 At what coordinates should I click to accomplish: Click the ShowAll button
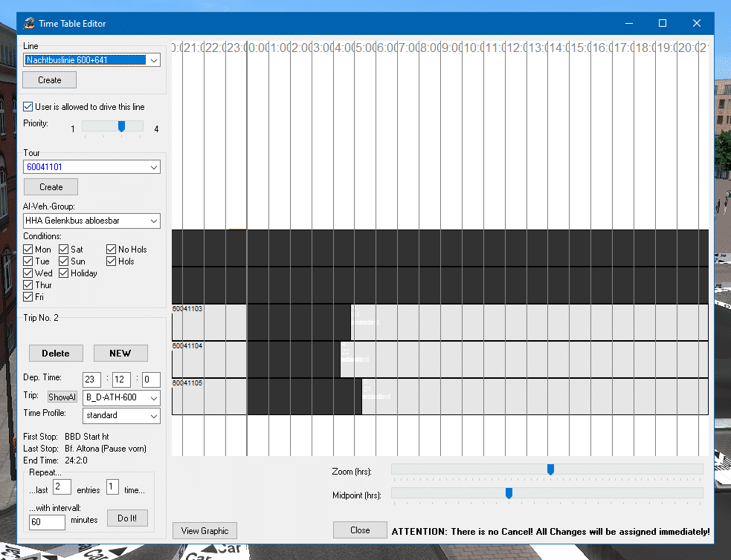pos(62,397)
